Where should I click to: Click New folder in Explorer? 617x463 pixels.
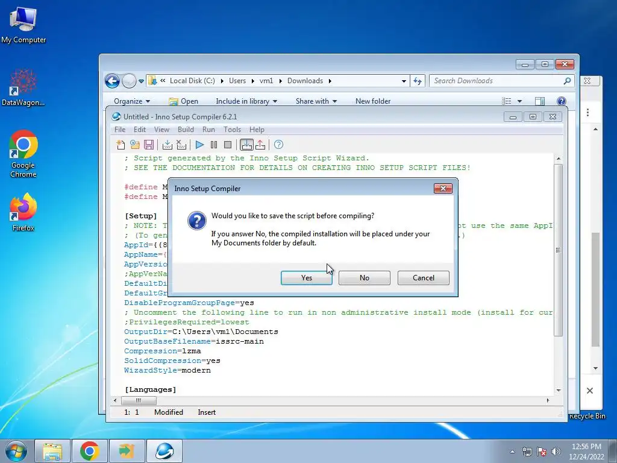(x=373, y=101)
